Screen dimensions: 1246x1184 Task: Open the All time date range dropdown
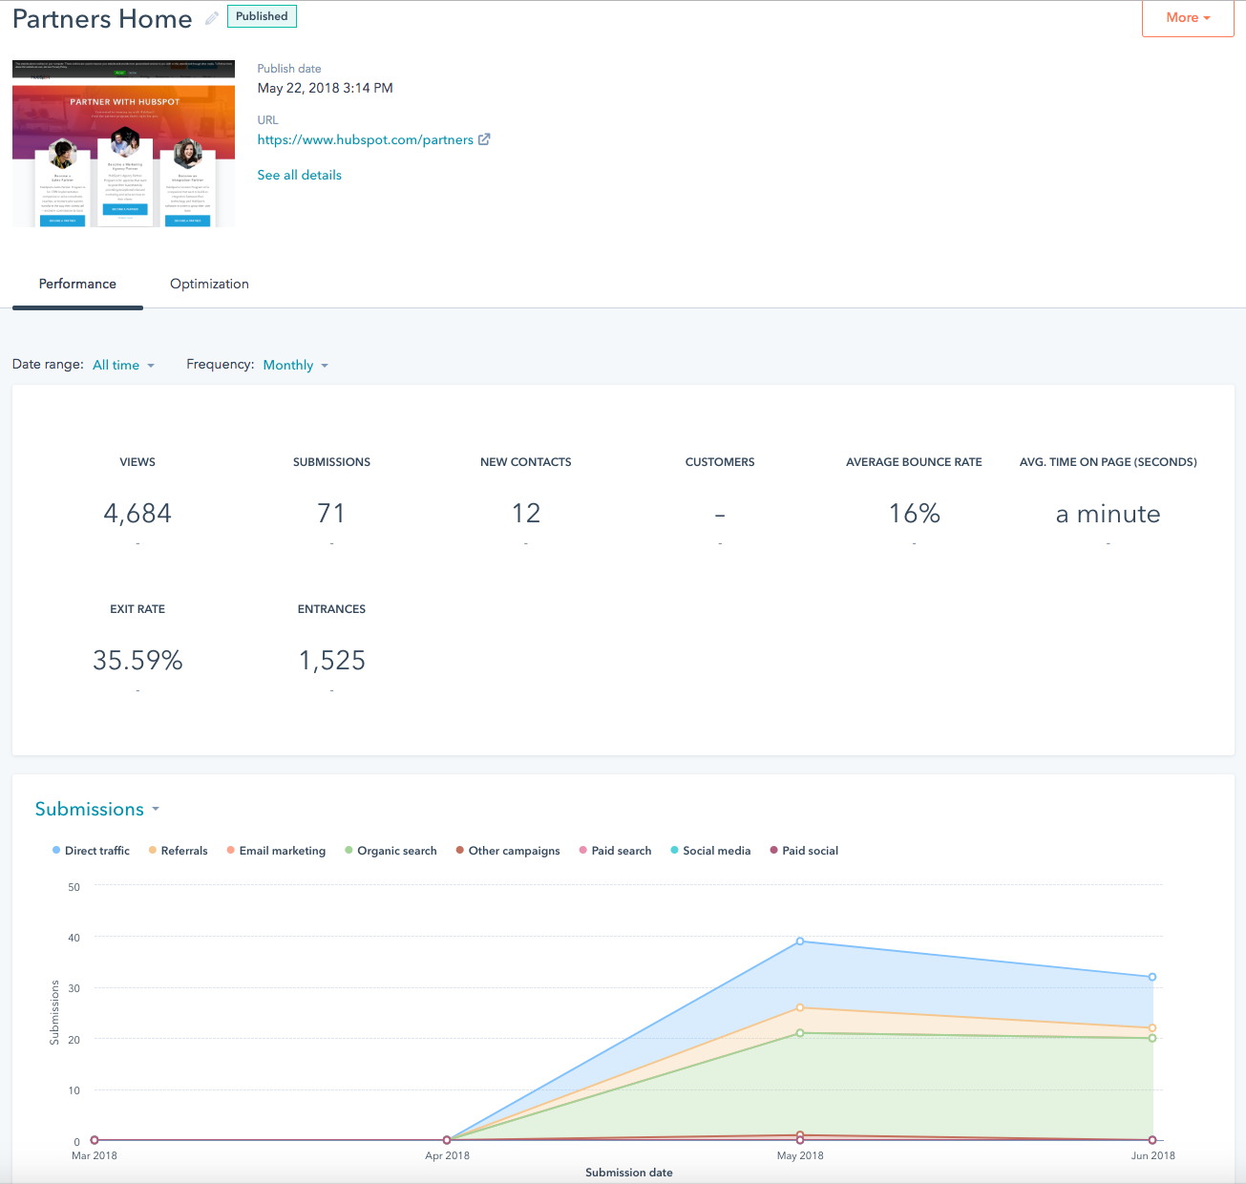tap(123, 365)
